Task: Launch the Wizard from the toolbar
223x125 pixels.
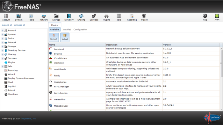Action: click(144, 17)
